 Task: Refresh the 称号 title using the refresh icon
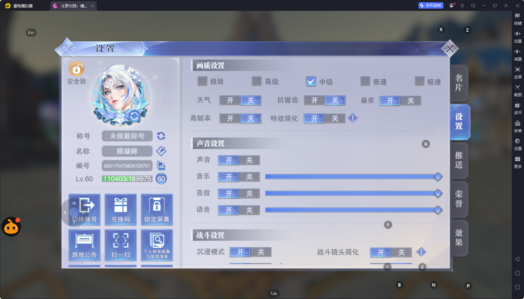(161, 136)
